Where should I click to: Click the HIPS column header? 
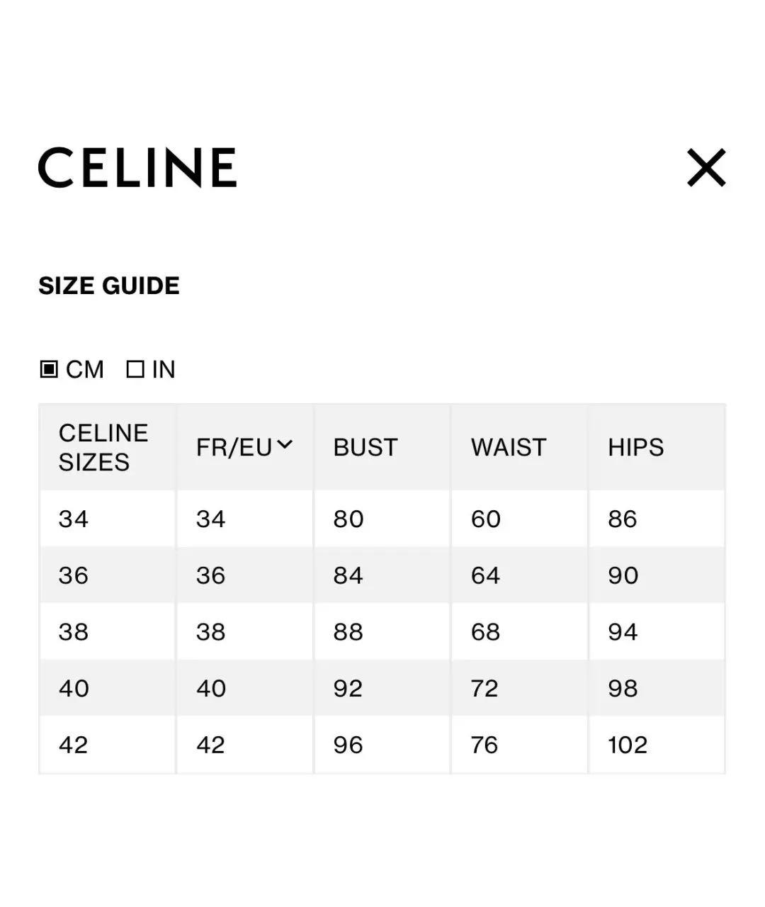(635, 446)
